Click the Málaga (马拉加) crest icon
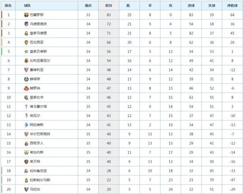Image resolution: width=243 pixels, height=194 pixels. 26,189
